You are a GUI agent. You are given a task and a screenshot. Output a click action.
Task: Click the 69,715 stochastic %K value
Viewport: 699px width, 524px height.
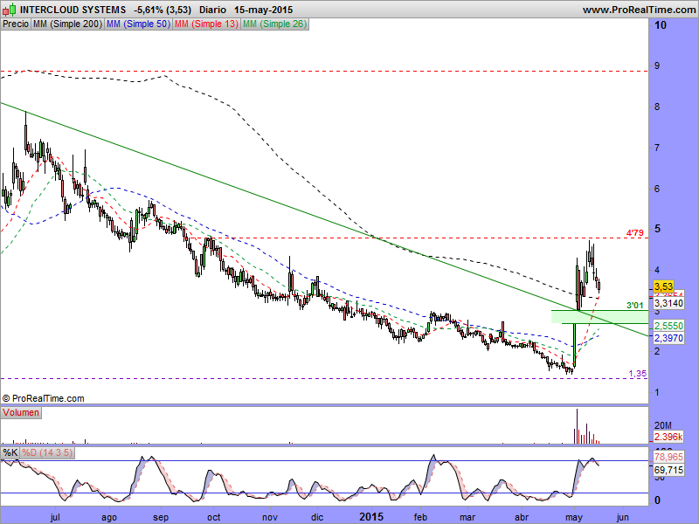click(668, 470)
